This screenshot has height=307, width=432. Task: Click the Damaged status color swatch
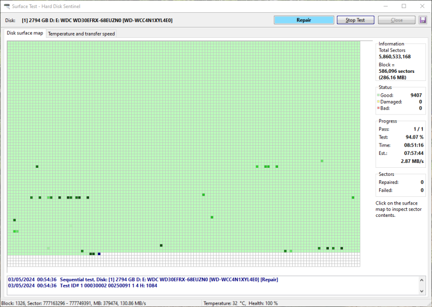tap(379, 101)
